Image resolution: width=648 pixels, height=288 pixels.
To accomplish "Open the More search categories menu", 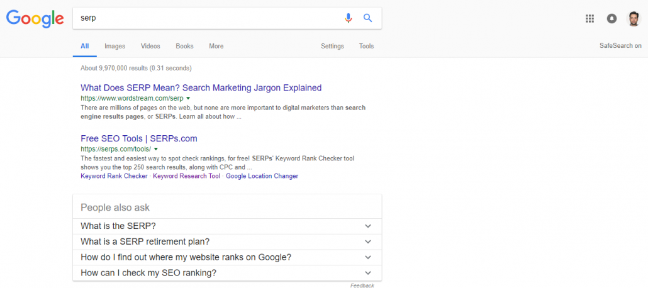I will (x=216, y=46).
